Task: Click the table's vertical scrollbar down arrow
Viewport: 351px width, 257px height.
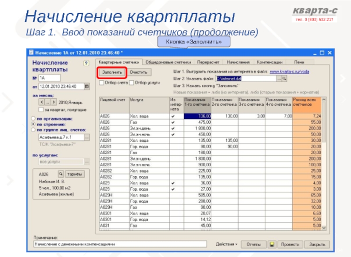Action: (x=325, y=228)
